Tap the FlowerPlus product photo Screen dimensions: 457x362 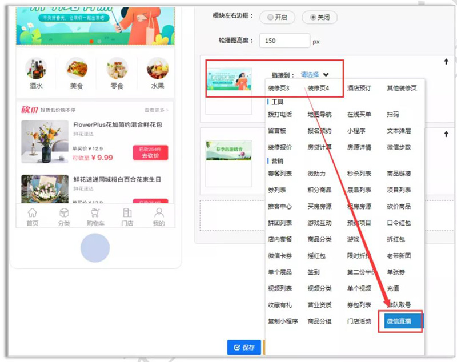coord(45,142)
